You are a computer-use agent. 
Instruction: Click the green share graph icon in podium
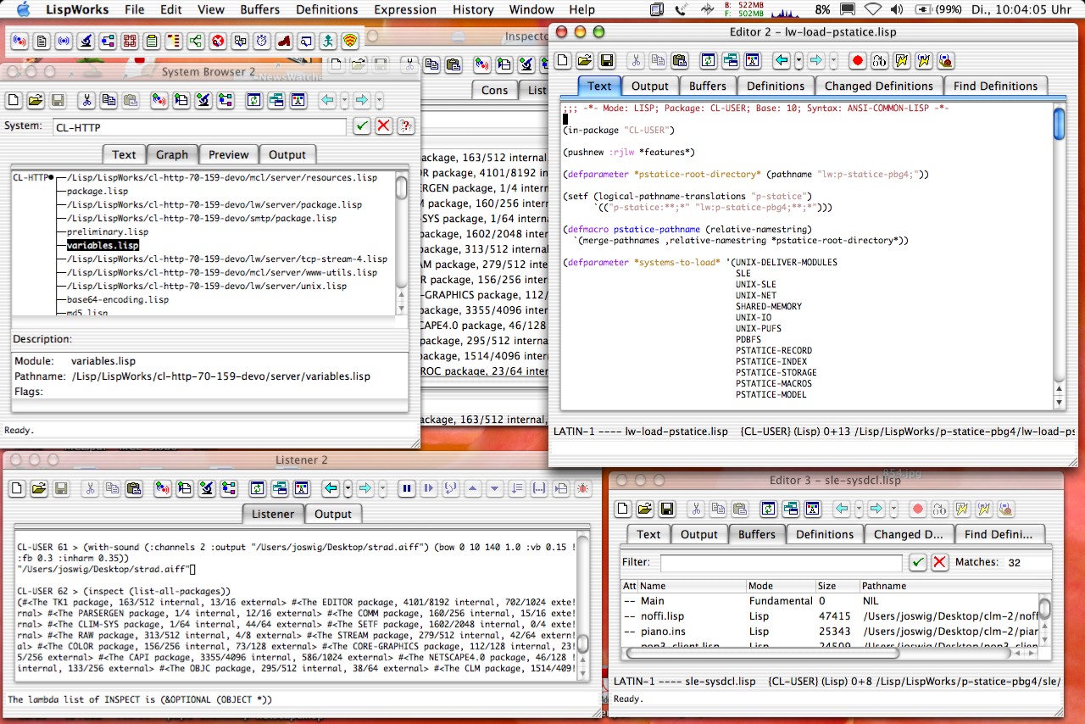(x=196, y=41)
